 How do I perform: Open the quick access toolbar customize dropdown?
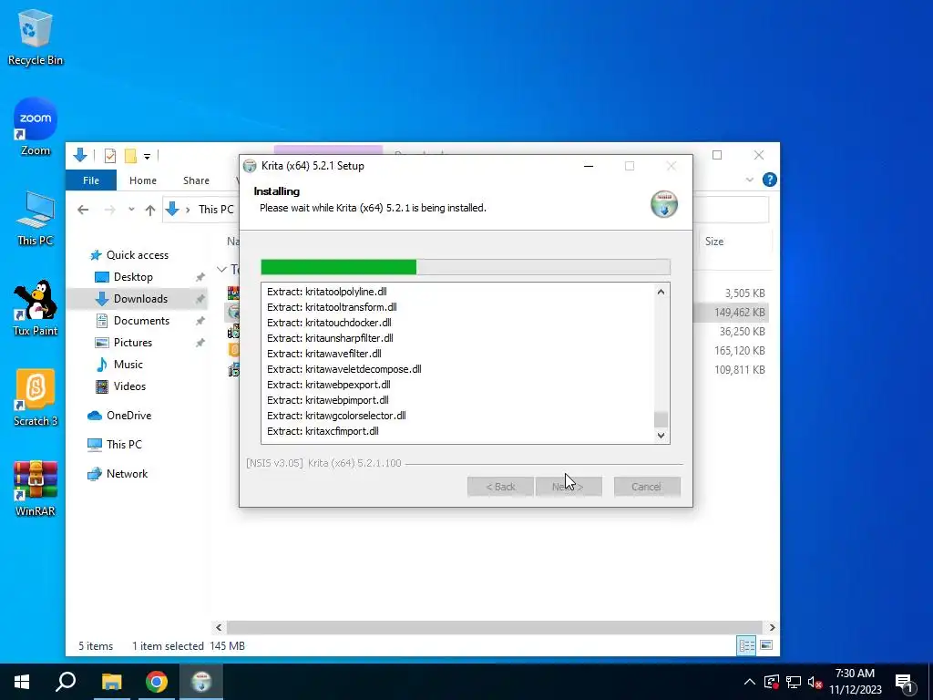click(147, 157)
